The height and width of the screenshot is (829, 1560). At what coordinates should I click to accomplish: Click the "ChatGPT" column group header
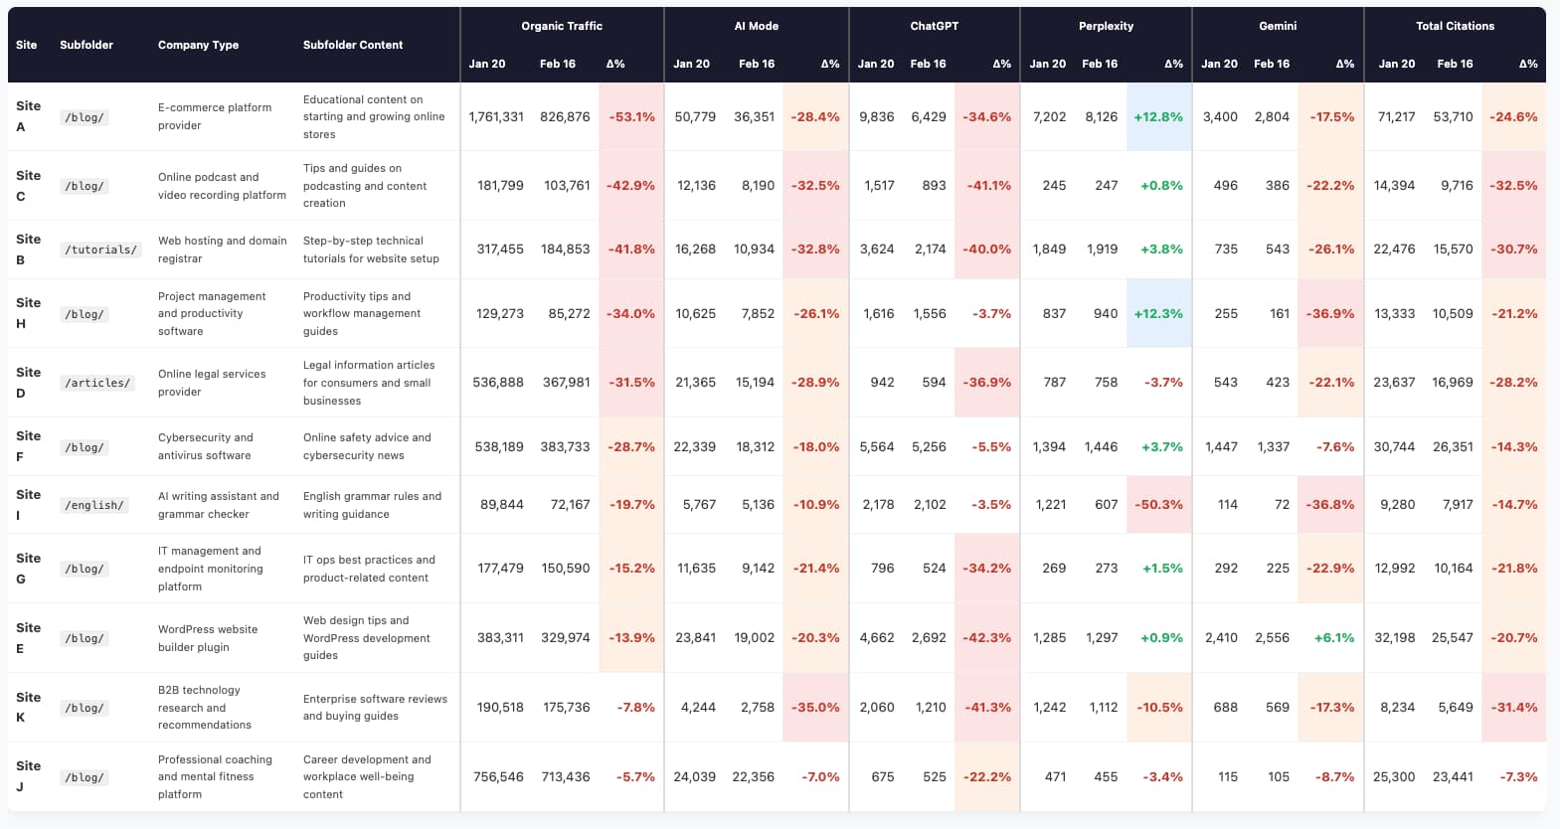pyautogui.click(x=935, y=26)
